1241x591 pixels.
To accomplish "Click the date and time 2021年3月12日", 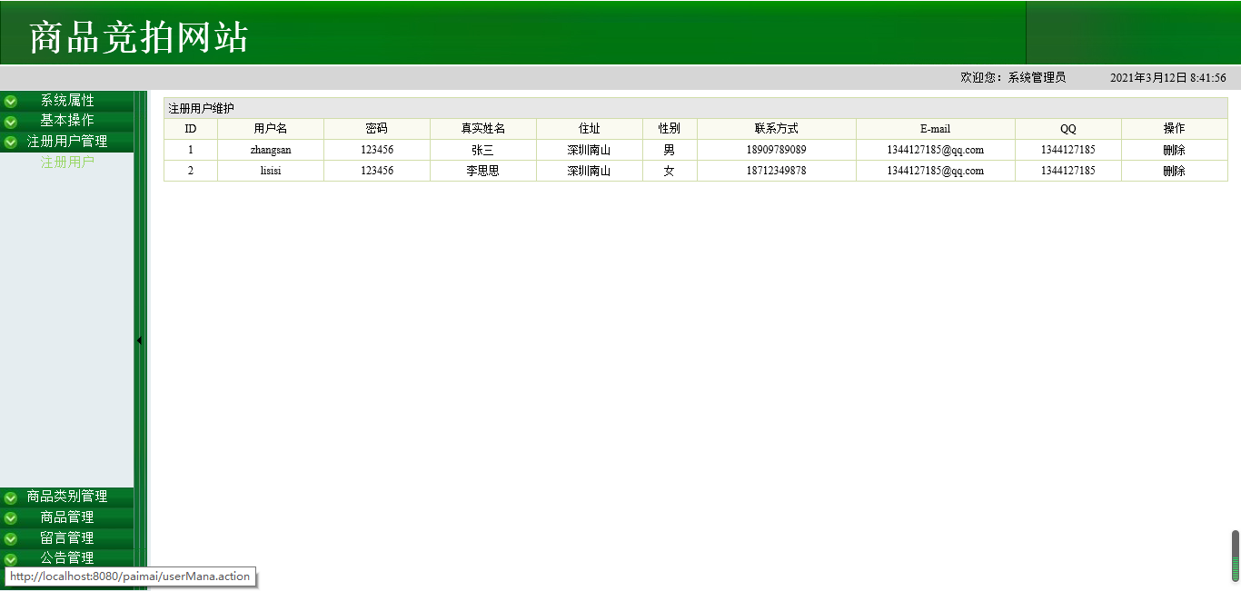I will [1168, 78].
